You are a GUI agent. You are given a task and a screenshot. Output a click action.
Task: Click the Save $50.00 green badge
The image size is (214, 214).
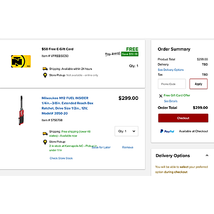[x=130, y=54]
